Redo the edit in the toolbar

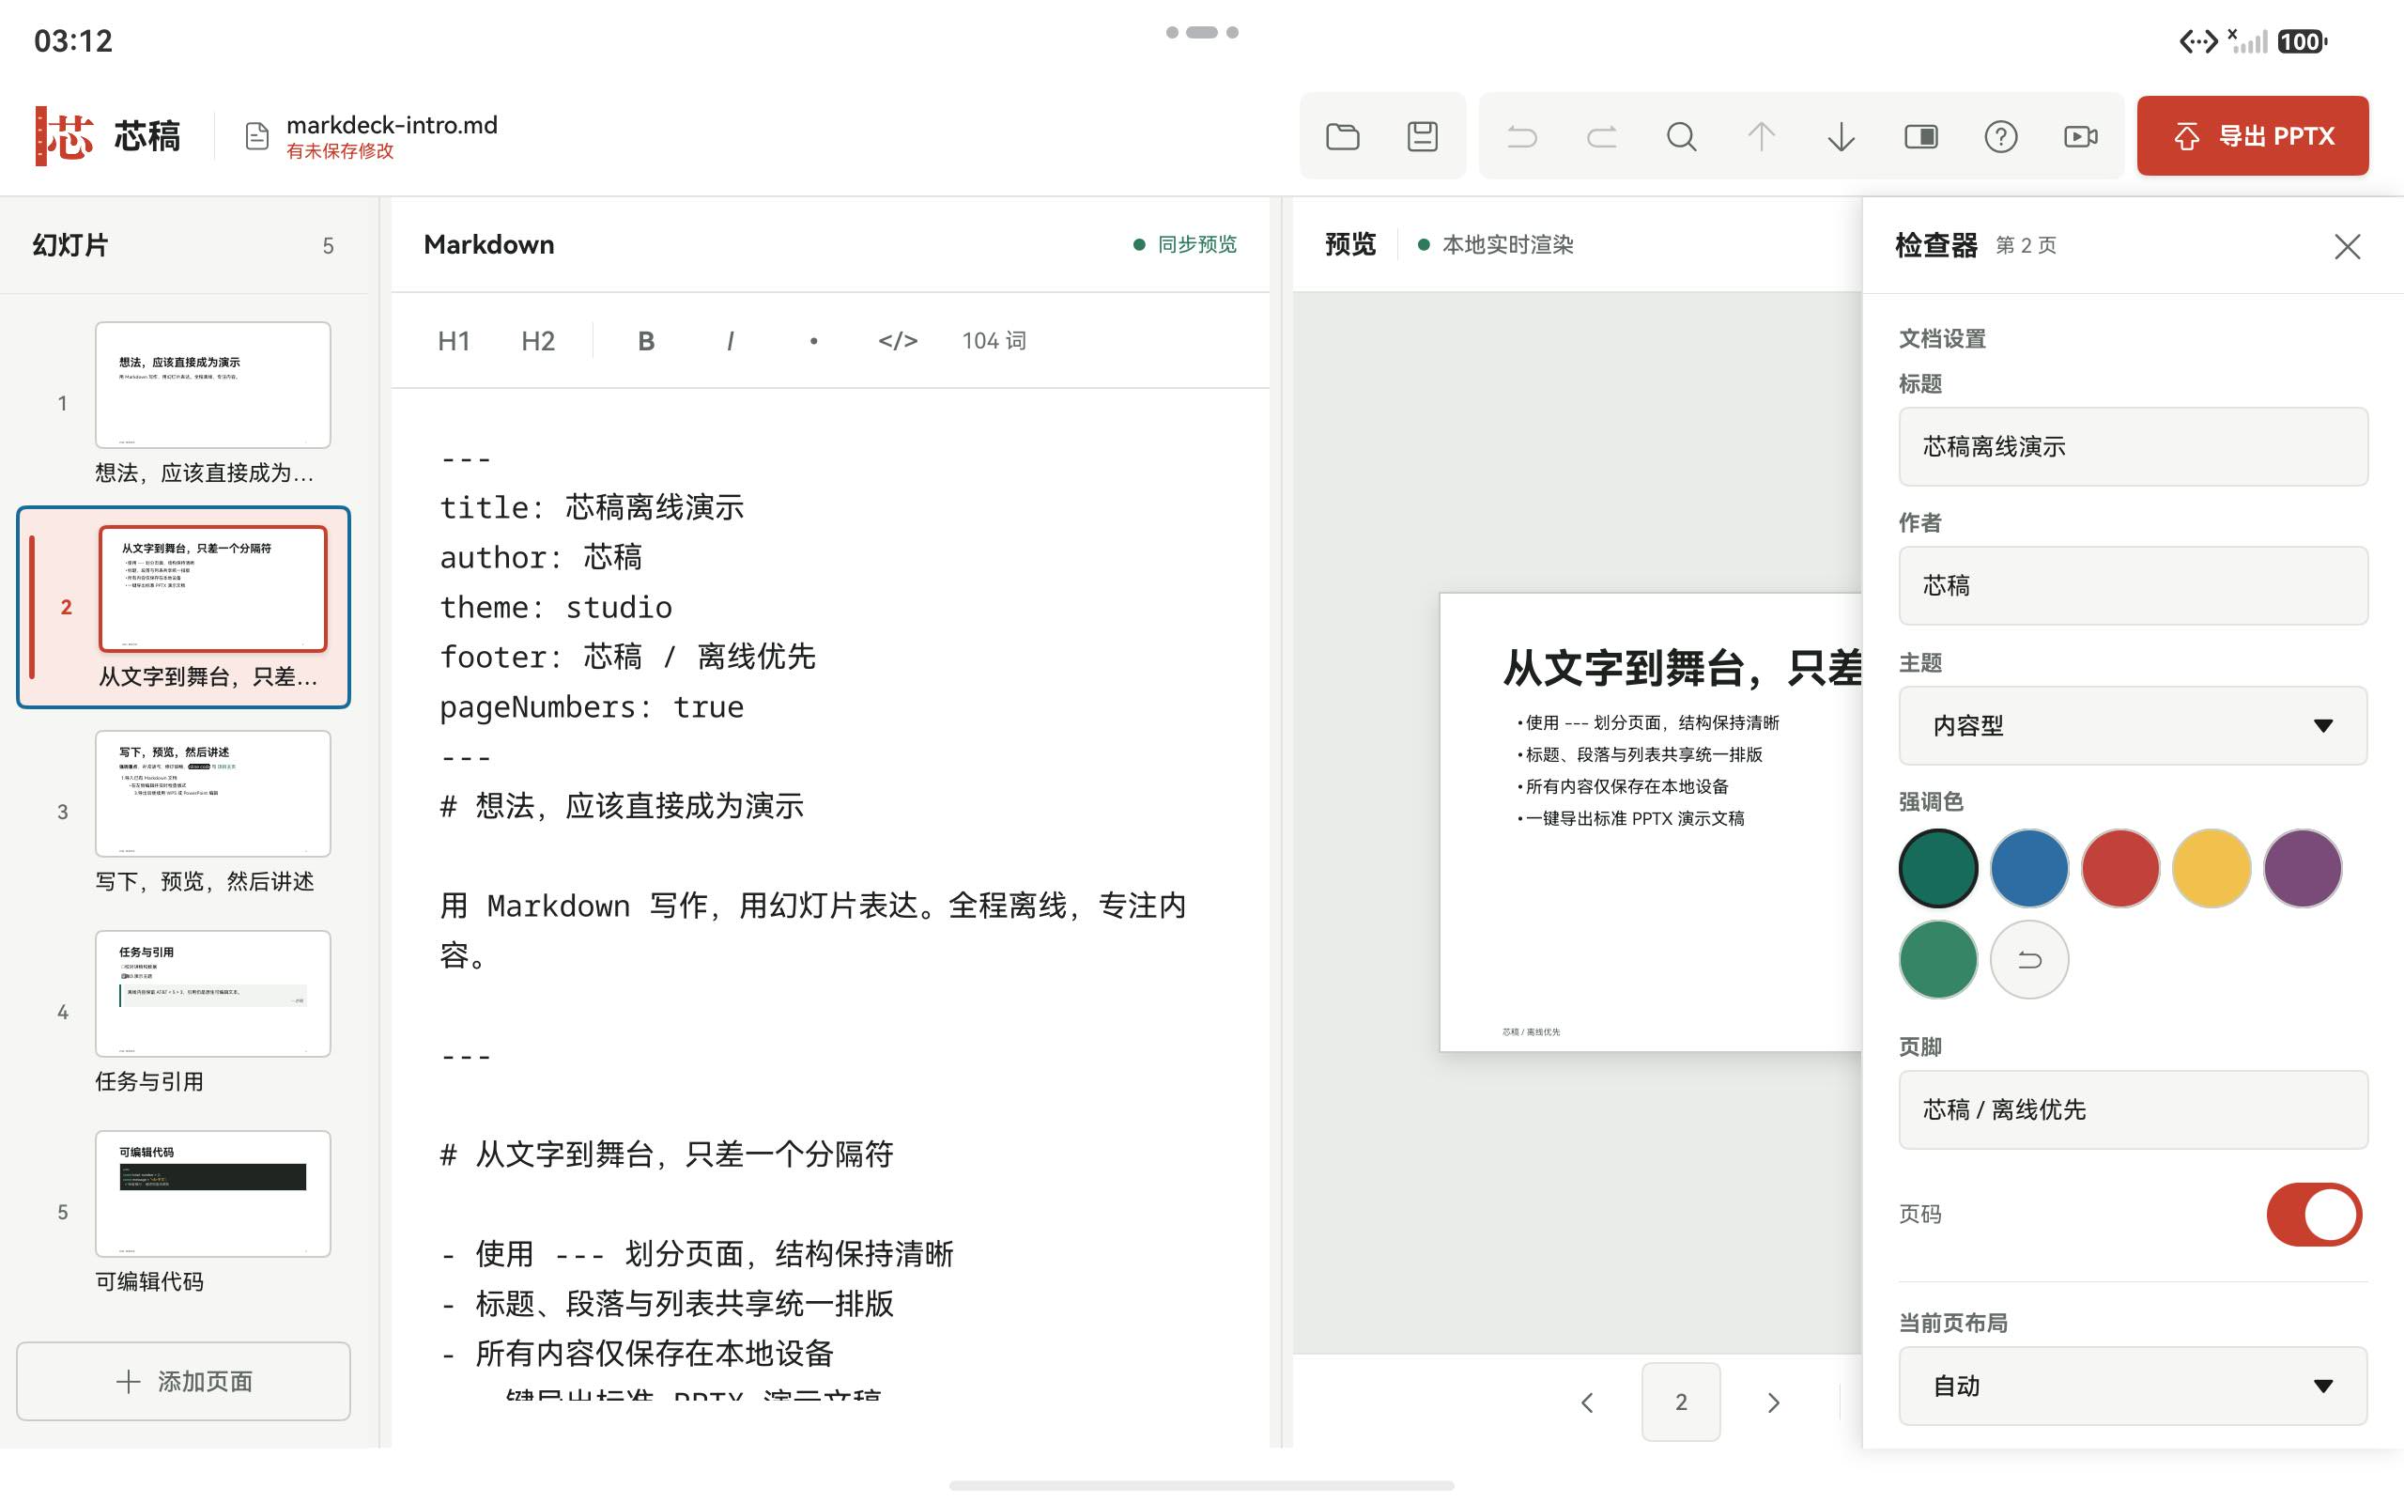coord(1601,136)
